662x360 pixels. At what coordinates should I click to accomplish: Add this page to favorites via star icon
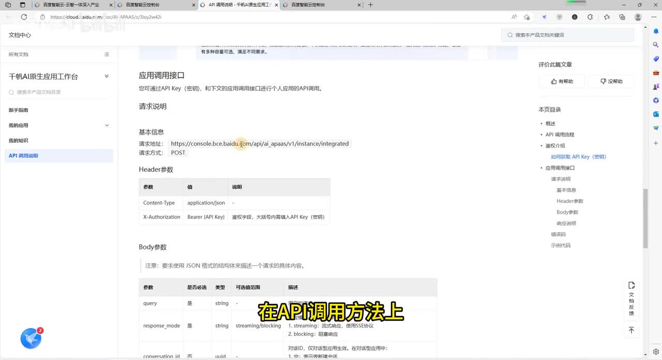click(526, 17)
